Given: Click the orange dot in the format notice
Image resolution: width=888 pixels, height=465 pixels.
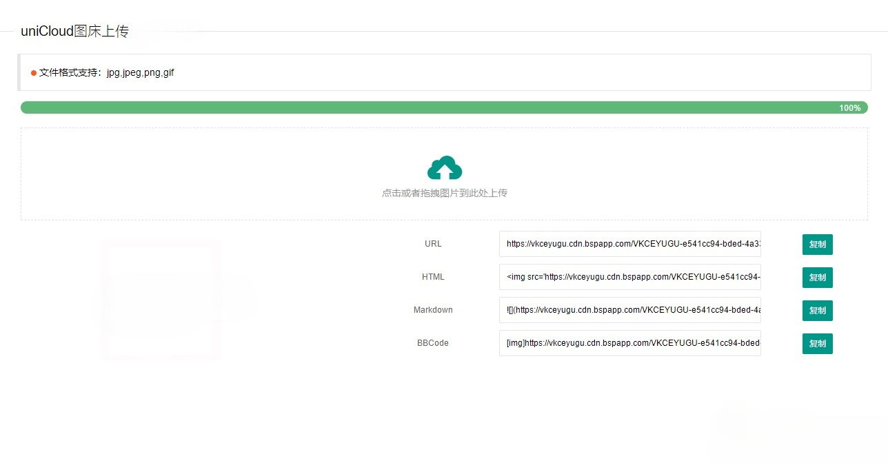Looking at the screenshot, I should tap(33, 72).
